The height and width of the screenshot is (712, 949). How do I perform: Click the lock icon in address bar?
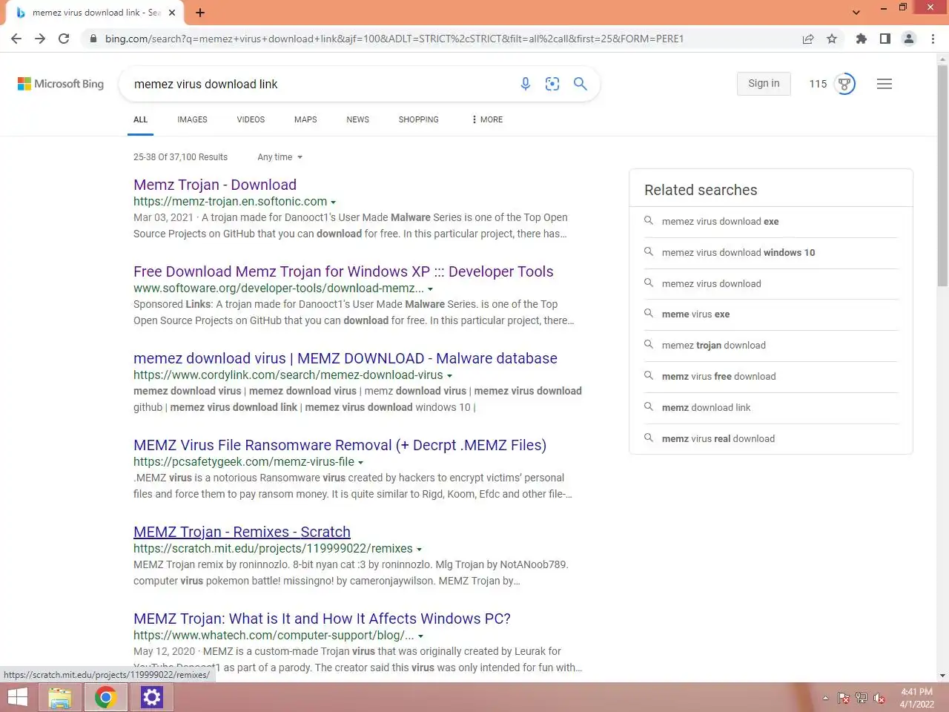point(93,39)
